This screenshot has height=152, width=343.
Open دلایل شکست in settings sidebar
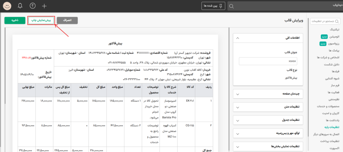(x=333, y=65)
